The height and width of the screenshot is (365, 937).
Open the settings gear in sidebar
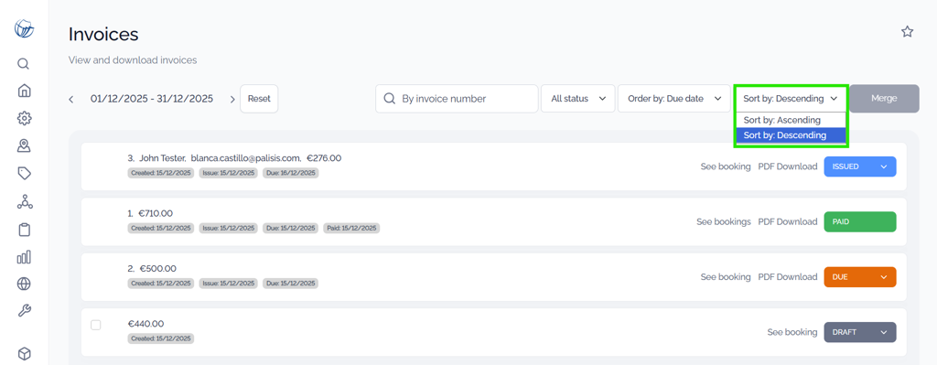(24, 118)
